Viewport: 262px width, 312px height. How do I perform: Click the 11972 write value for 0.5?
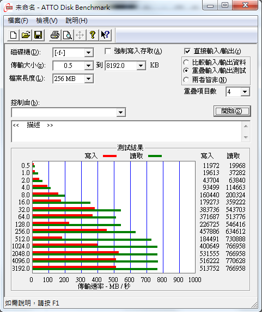click(211, 166)
